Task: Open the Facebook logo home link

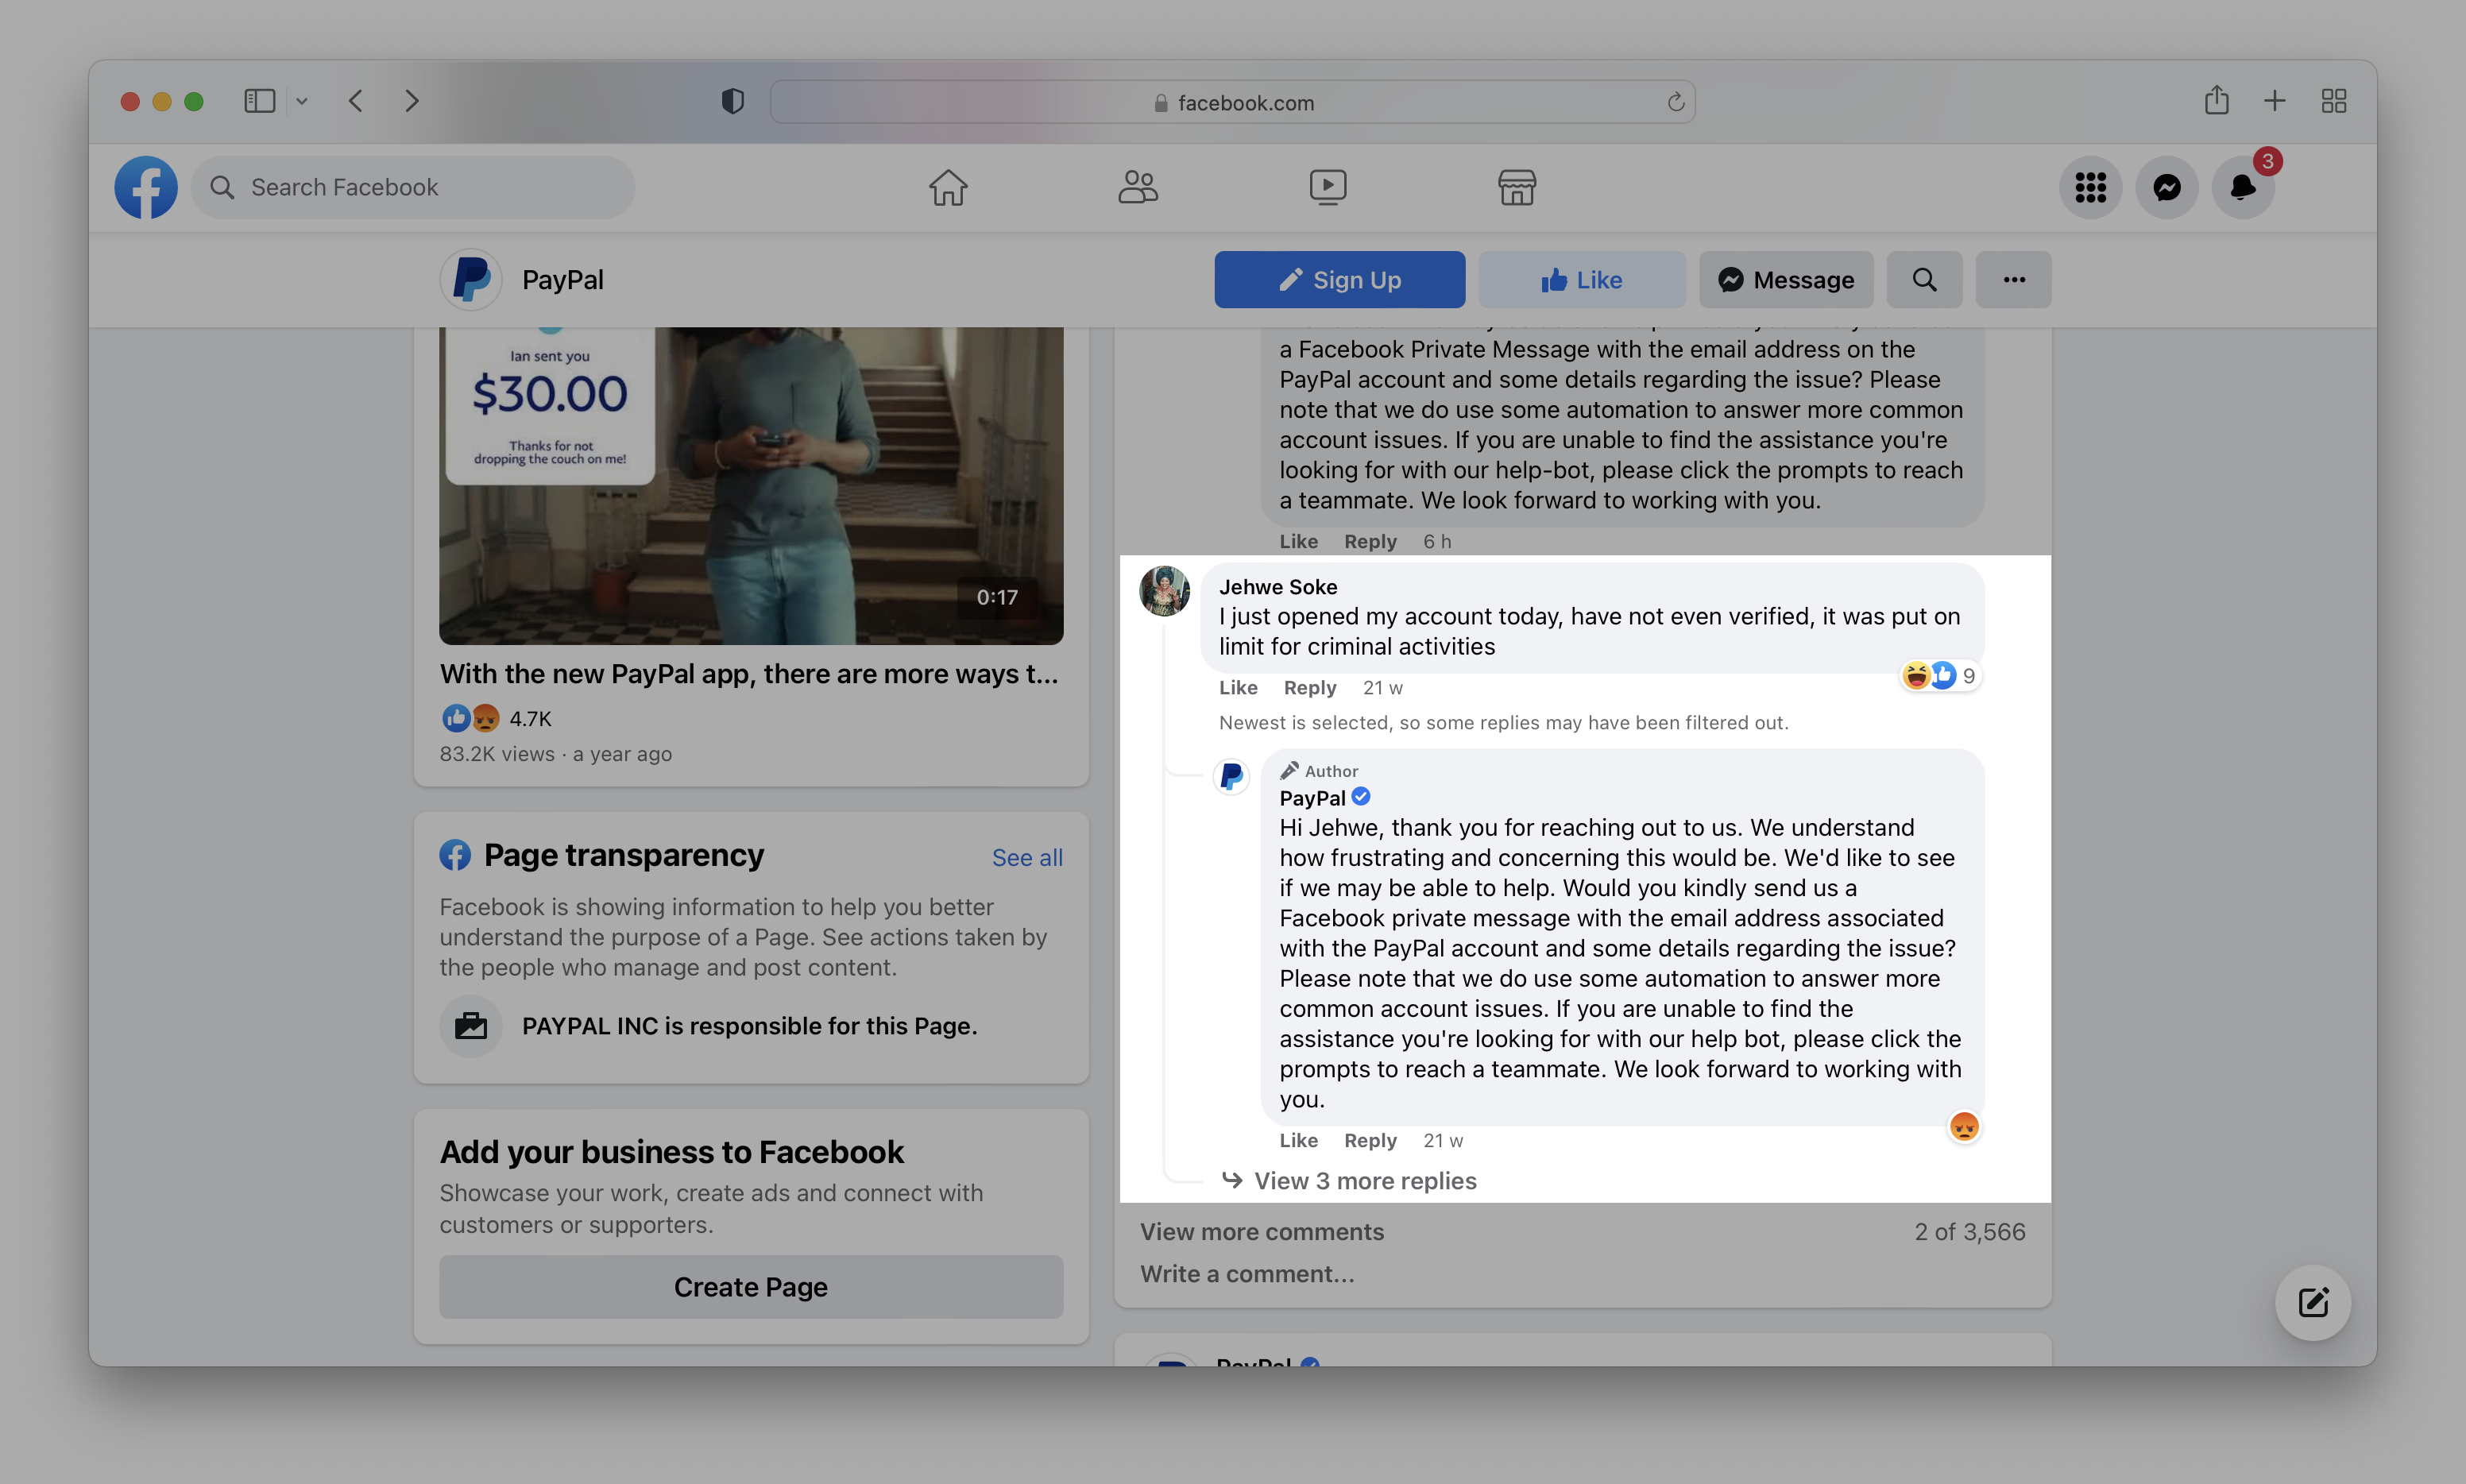Action: (146, 187)
